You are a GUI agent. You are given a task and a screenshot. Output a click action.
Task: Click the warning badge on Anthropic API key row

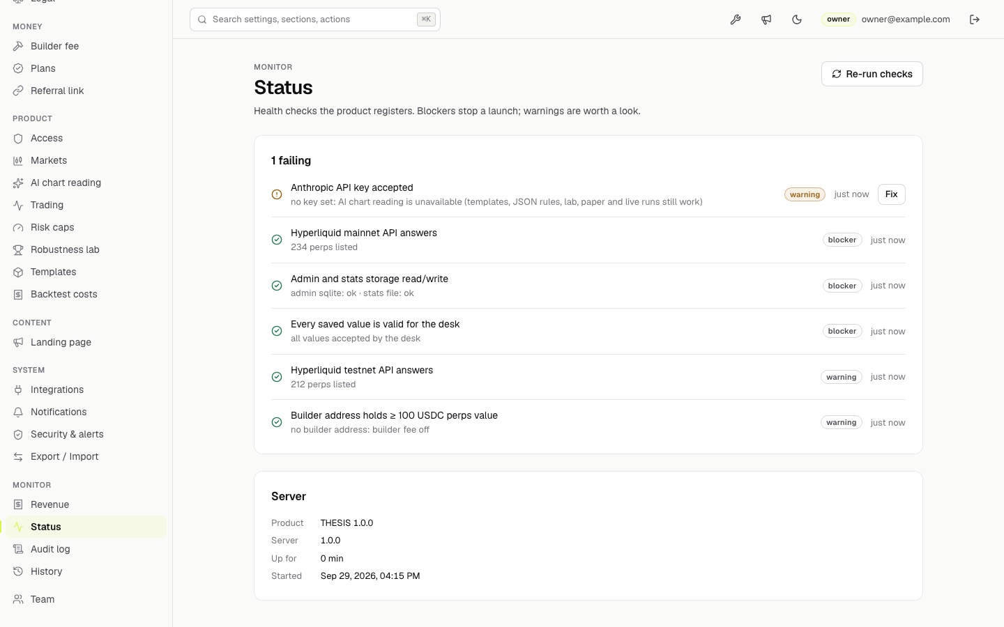(805, 194)
